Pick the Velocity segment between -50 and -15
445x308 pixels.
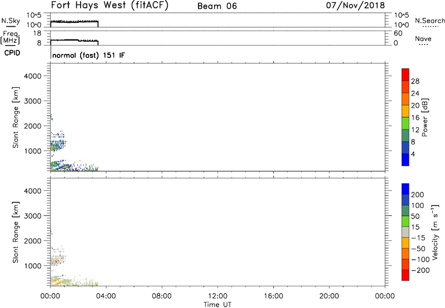(406, 243)
